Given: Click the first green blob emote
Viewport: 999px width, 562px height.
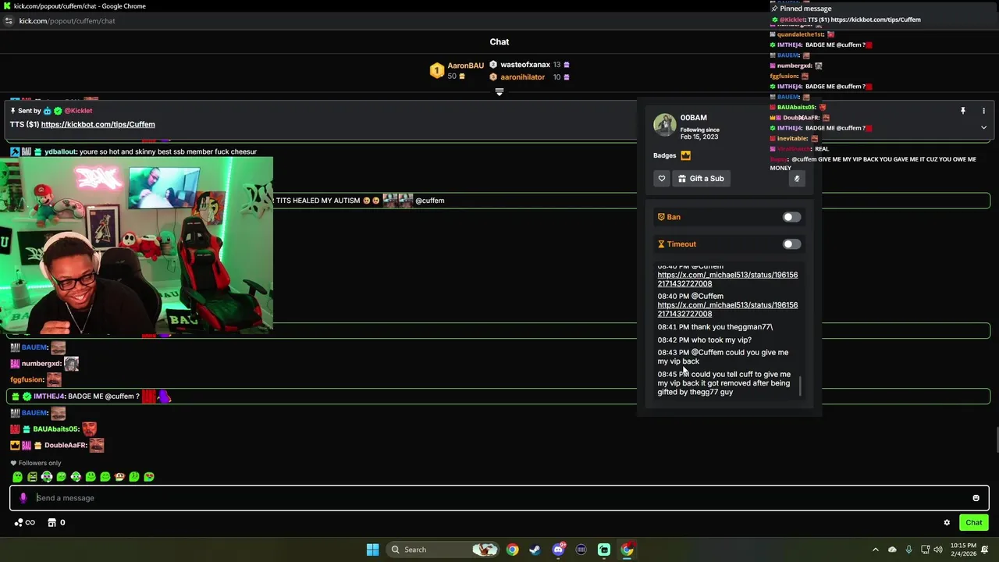Looking at the screenshot, I should 18,477.
